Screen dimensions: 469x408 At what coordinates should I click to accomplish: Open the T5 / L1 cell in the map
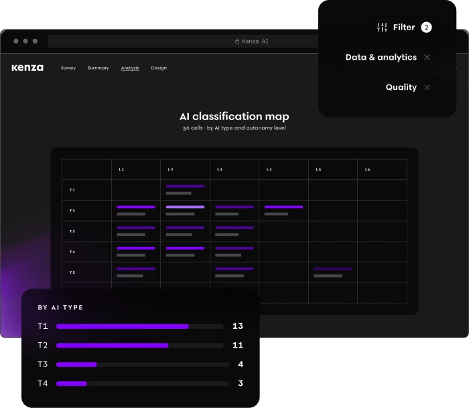pos(136,272)
